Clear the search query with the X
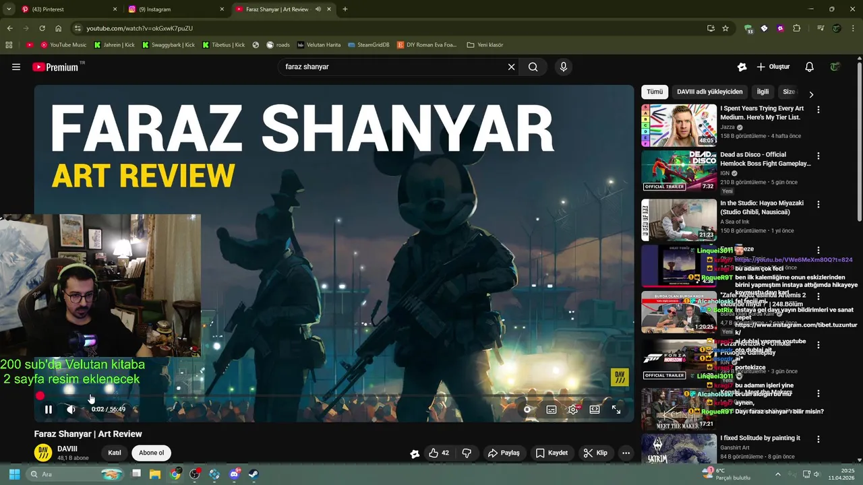The height and width of the screenshot is (485, 863). click(511, 67)
